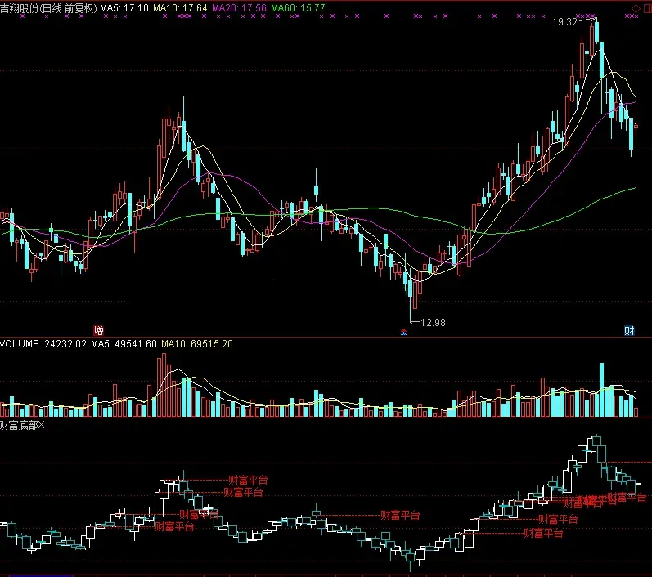Click the tallest cyan volume bar
The width and height of the screenshot is (652, 577).
tap(601, 390)
